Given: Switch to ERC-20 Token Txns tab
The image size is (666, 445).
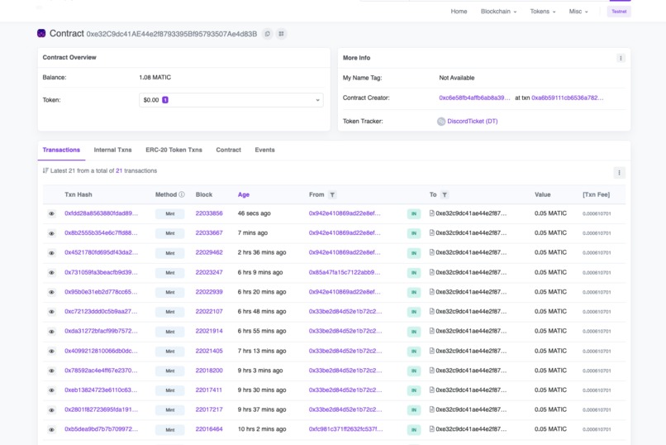Looking at the screenshot, I should click(174, 150).
